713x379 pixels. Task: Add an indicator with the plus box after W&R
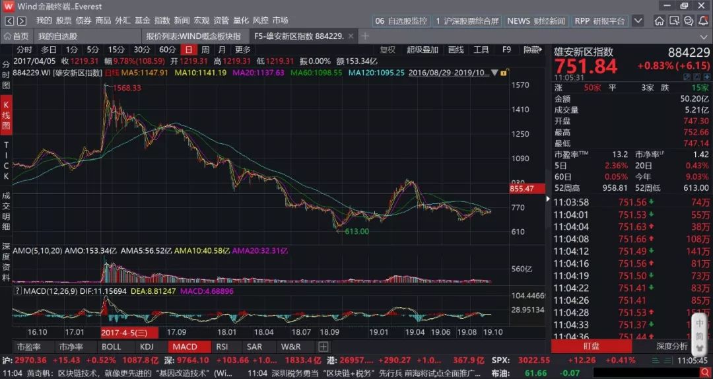323,347
